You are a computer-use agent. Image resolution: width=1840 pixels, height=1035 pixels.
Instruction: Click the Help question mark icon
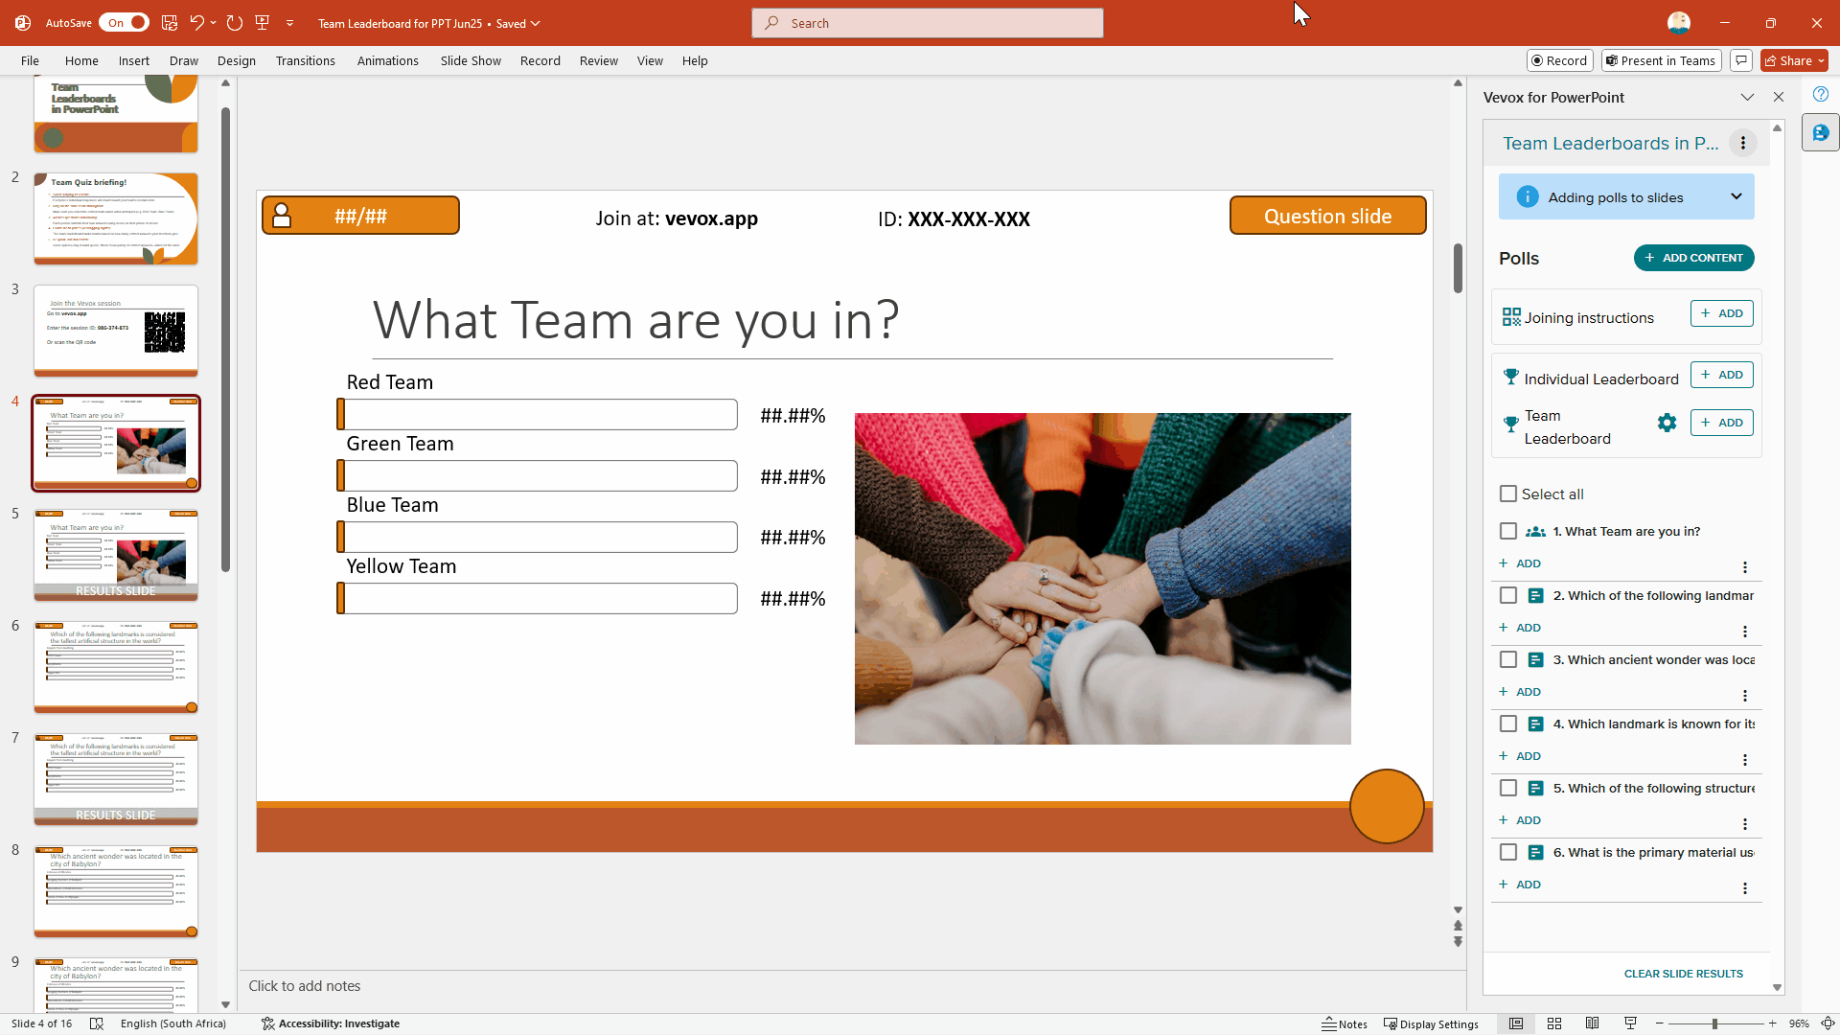pos(1821,94)
